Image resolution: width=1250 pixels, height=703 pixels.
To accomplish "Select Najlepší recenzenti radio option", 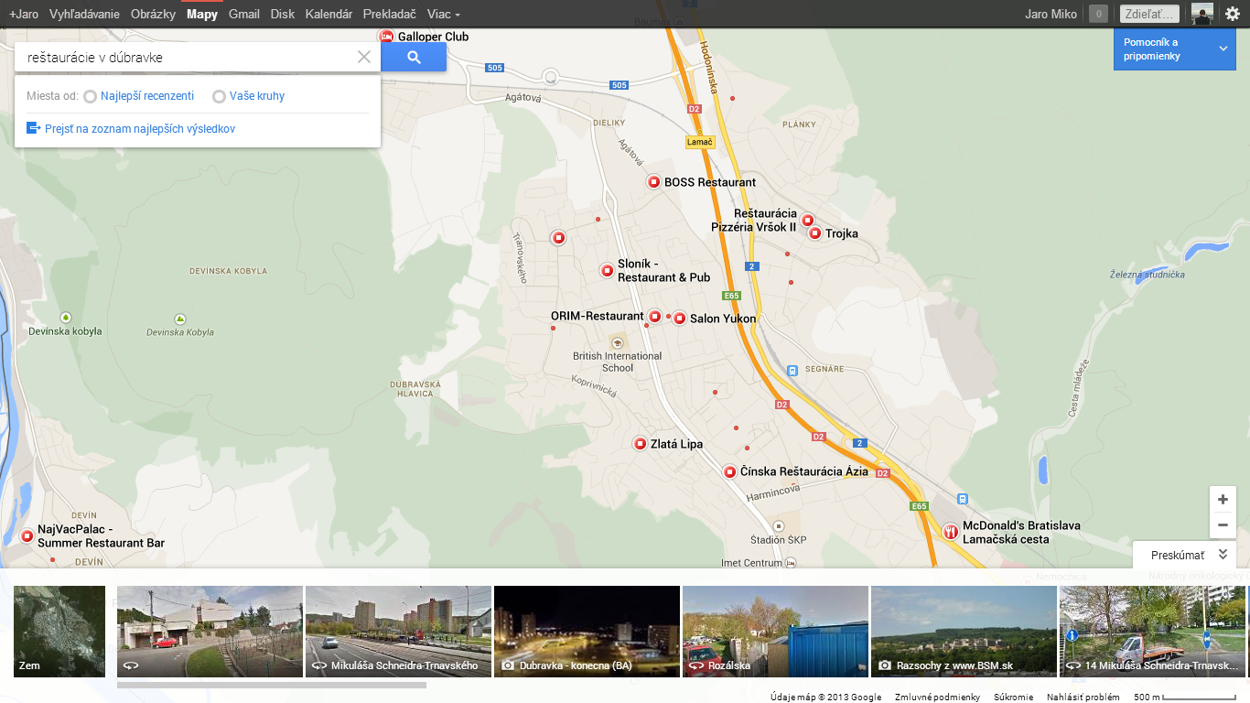I will tap(90, 97).
